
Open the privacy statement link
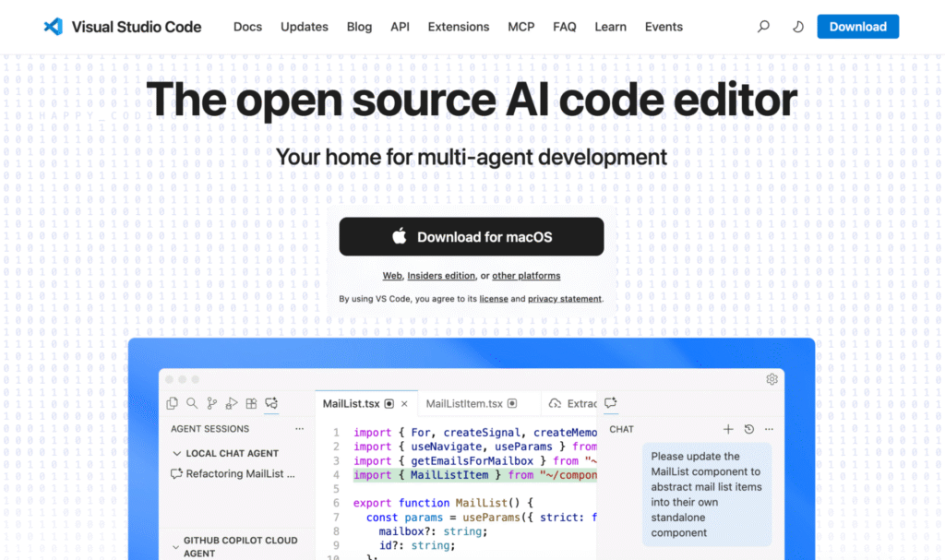click(x=564, y=298)
